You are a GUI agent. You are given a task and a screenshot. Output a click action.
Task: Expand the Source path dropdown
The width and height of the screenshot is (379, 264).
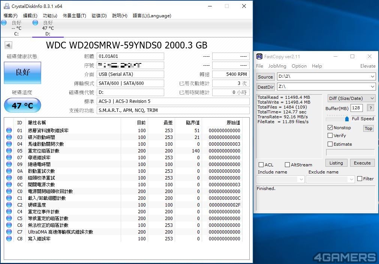pyautogui.click(x=372, y=77)
